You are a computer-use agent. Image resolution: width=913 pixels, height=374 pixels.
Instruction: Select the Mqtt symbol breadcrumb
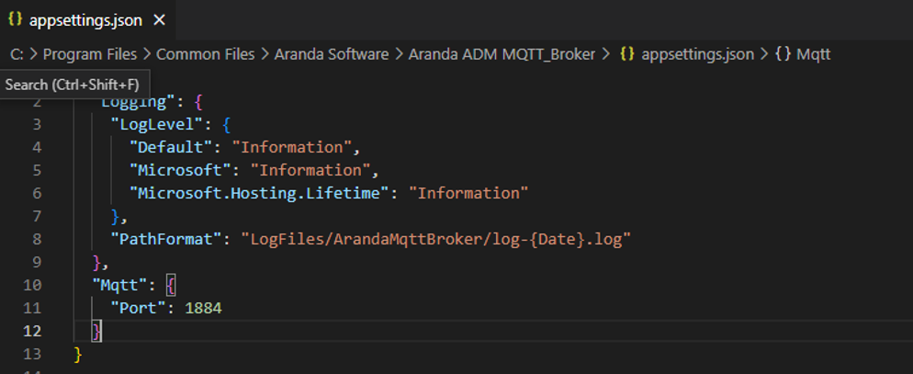pyautogui.click(x=814, y=55)
